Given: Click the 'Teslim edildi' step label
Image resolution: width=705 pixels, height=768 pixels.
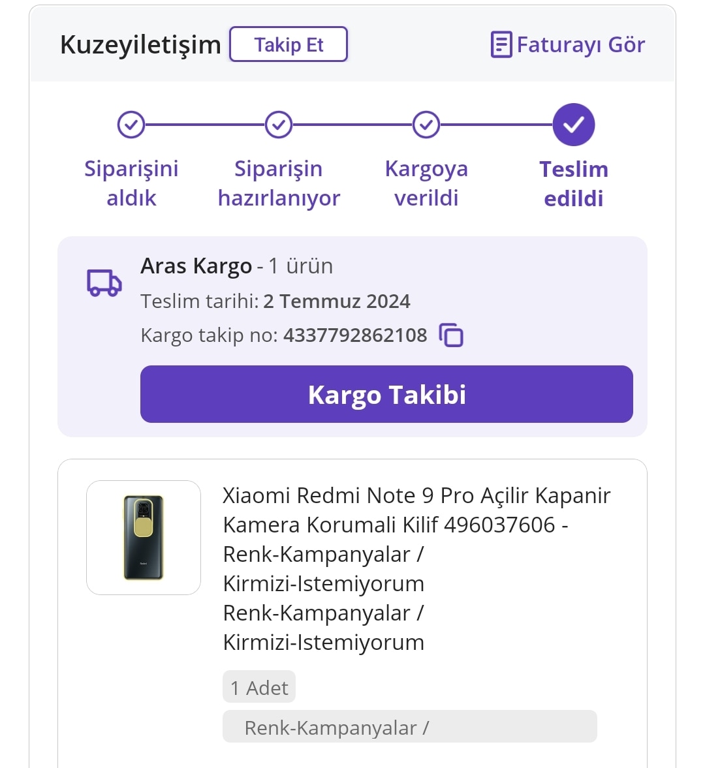Looking at the screenshot, I should [574, 183].
